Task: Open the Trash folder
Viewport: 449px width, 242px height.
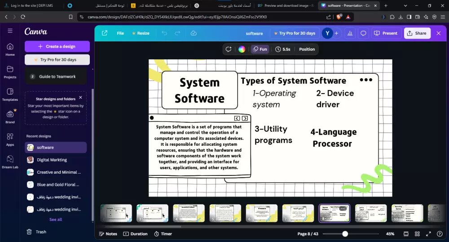Action: point(36,232)
